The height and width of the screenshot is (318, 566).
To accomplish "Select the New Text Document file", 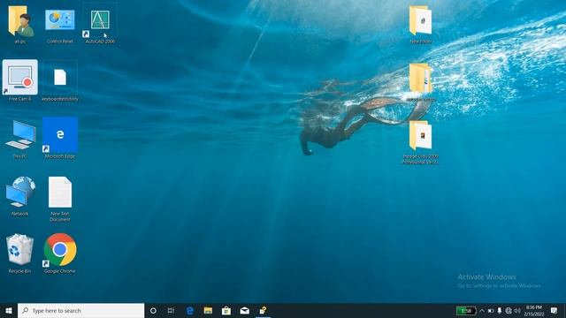I will tap(60, 199).
